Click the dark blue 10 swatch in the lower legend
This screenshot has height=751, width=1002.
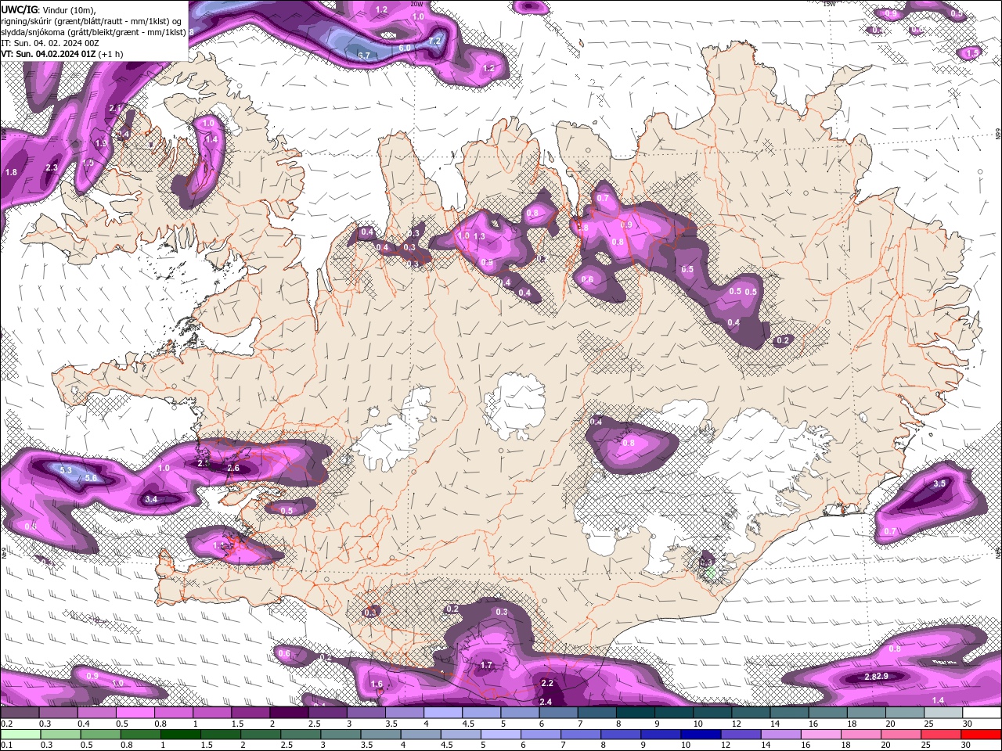(x=701, y=735)
